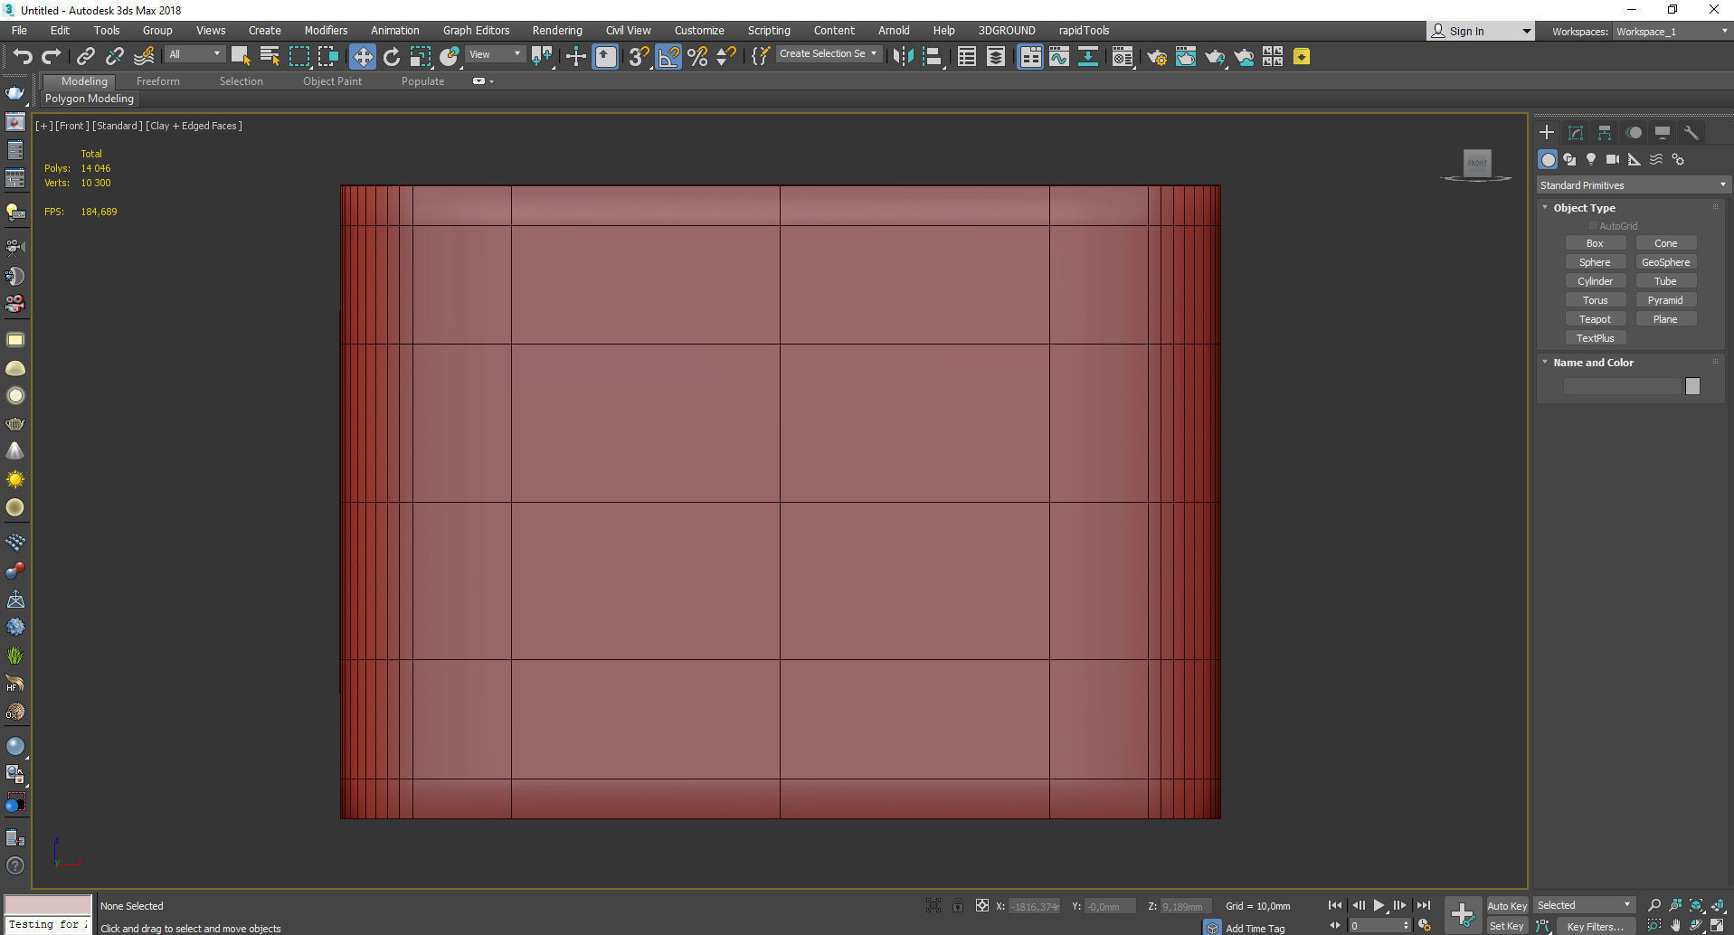
Task: Open the View reference coordinate dropdown
Action: pyautogui.click(x=495, y=54)
